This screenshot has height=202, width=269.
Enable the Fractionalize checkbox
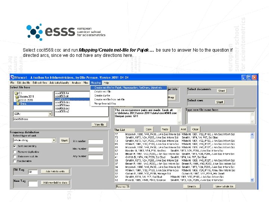pos(15,161)
